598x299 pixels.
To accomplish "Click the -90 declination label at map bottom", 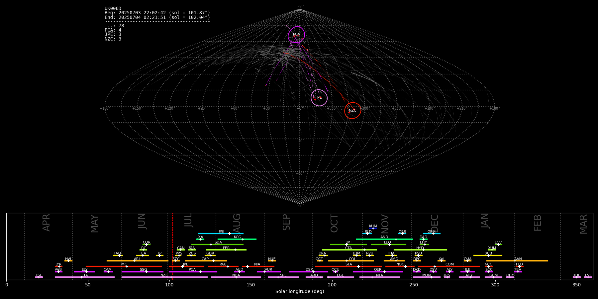I will point(299,206).
